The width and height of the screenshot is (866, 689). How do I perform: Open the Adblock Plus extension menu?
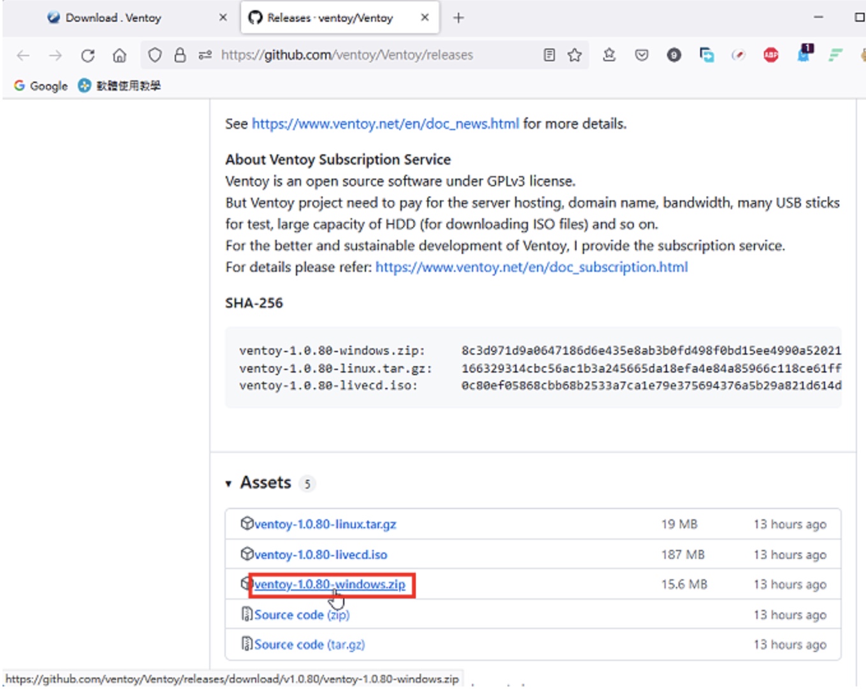tap(771, 56)
